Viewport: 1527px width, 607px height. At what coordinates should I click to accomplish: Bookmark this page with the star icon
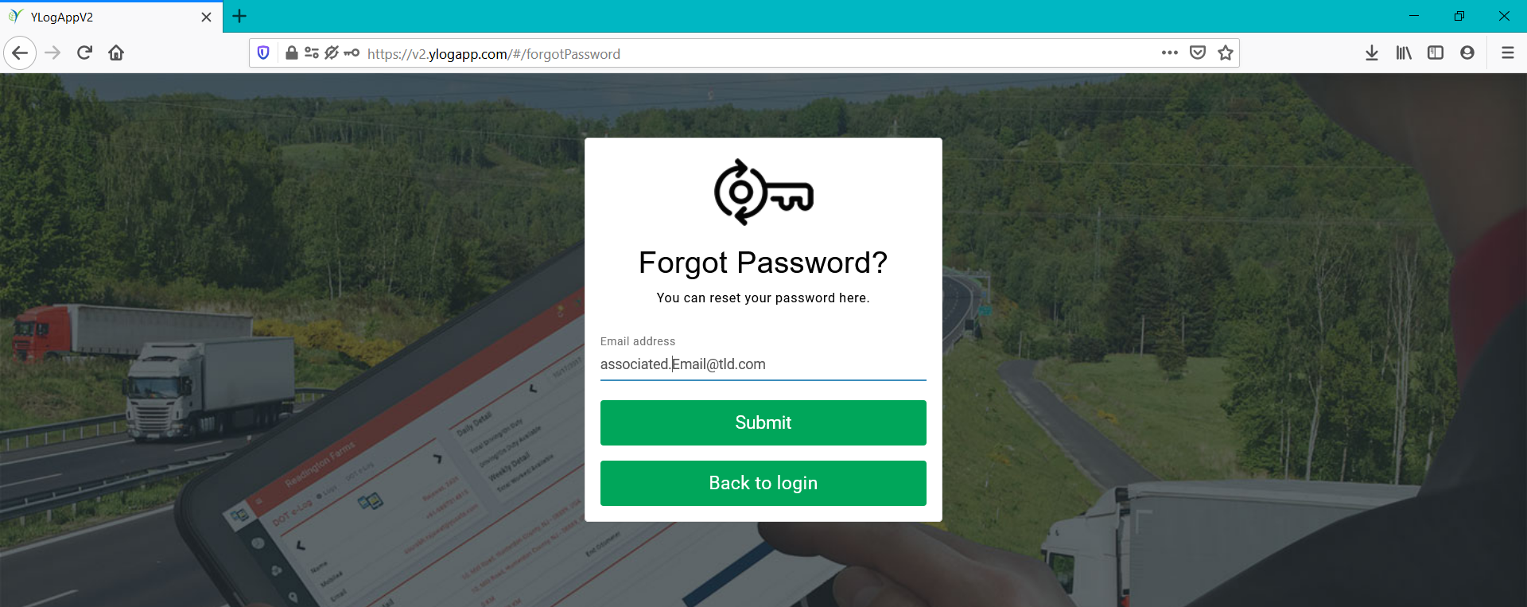(x=1226, y=53)
